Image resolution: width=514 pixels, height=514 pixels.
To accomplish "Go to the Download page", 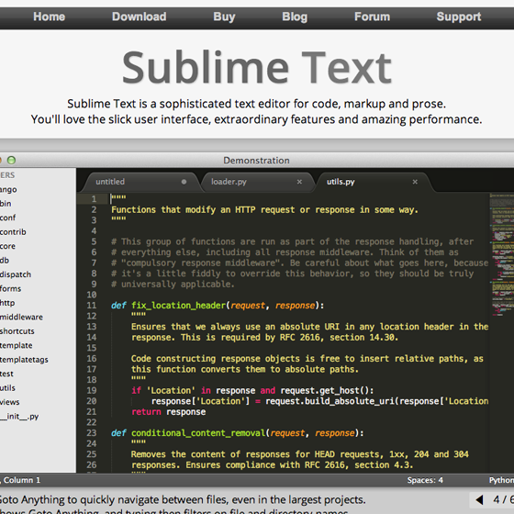I will 139,17.
